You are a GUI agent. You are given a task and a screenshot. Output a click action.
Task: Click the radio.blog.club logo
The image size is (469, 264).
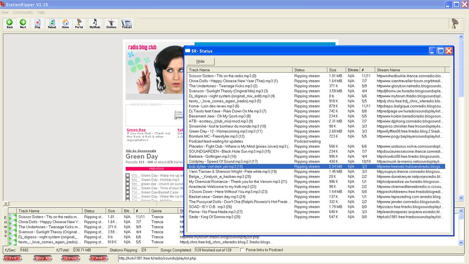pyautogui.click(x=142, y=47)
